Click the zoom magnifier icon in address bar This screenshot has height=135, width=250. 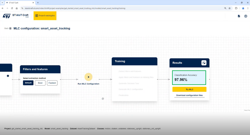pyautogui.click(x=225, y=8)
